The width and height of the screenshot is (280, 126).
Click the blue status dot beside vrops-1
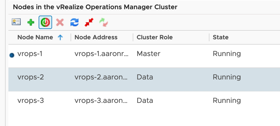pyautogui.click(x=12, y=55)
